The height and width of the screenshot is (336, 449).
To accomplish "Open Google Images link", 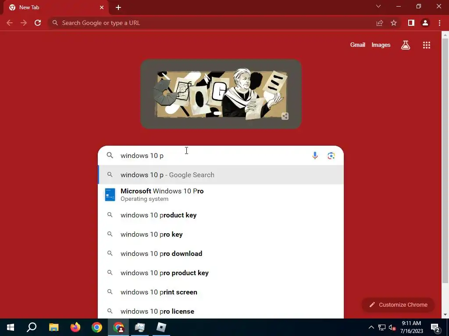I will point(381,45).
